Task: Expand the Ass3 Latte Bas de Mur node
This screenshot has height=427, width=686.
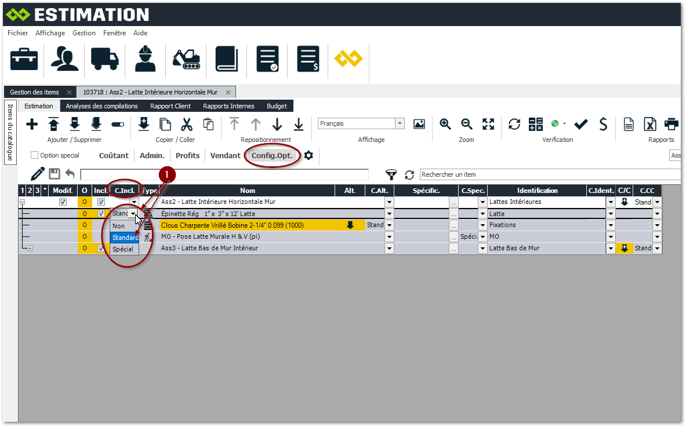Action: click(30, 249)
